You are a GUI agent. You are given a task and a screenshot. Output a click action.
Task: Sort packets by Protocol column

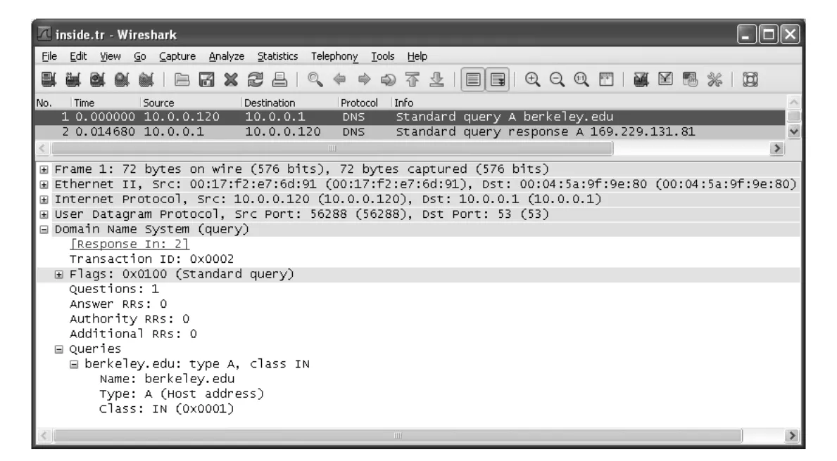point(359,103)
